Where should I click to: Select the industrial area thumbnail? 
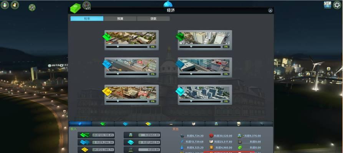(131, 93)
